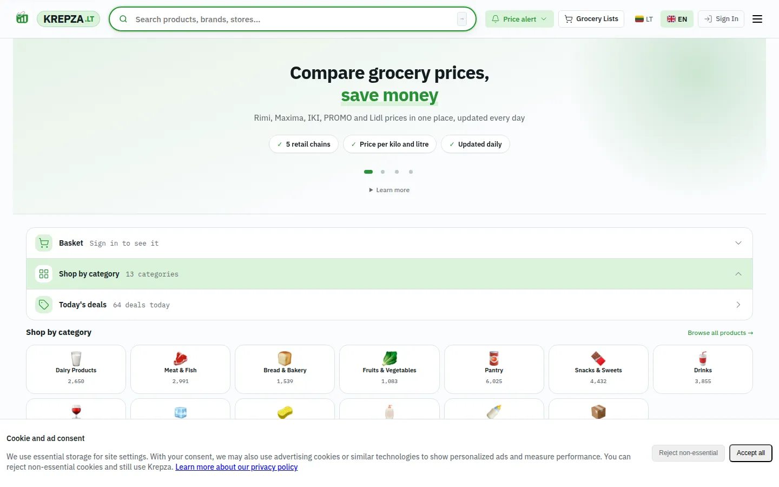Click Browse all products link
779x487 pixels.
[720, 333]
